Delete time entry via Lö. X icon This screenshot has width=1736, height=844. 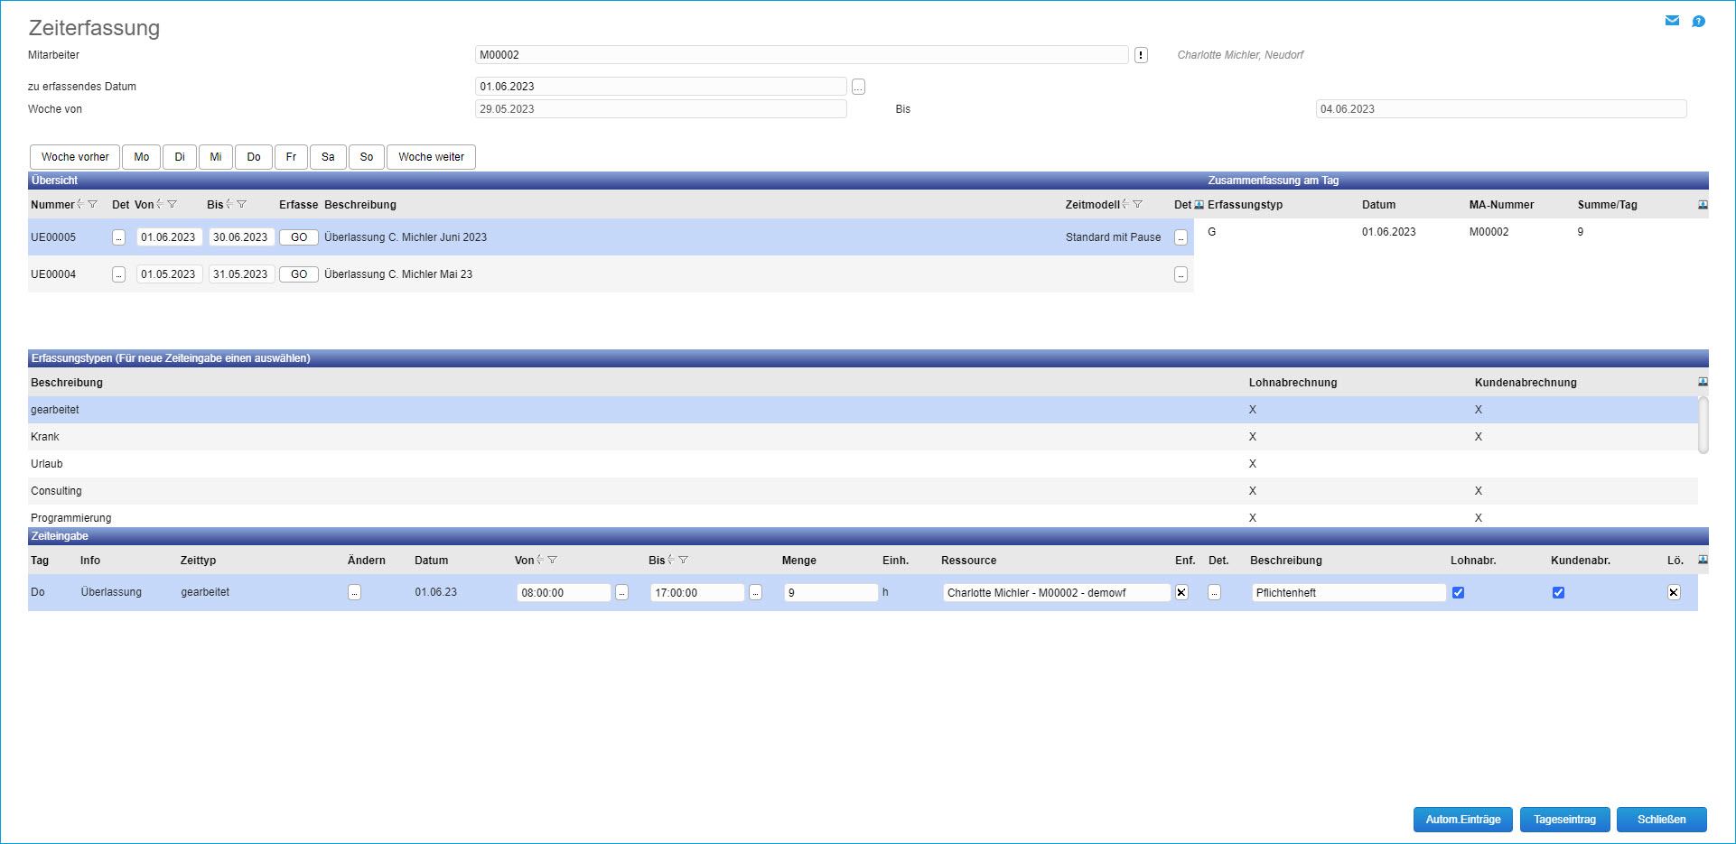coord(1673,593)
